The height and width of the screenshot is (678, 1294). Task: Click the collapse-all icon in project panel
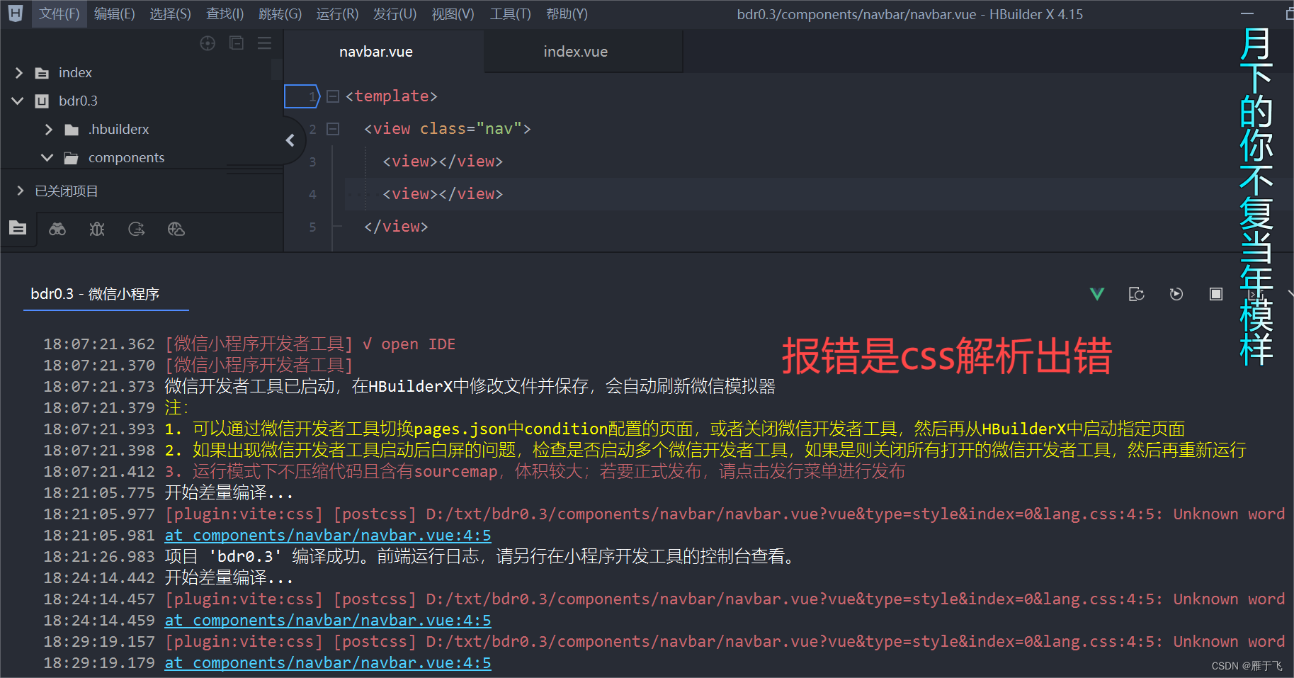coord(237,43)
